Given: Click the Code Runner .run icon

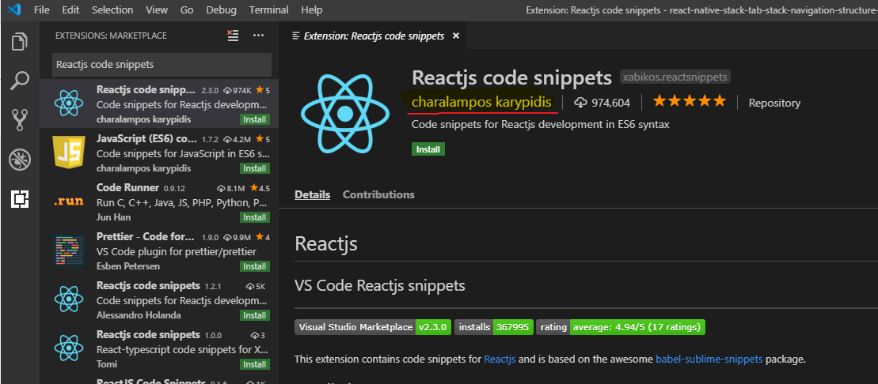Looking at the screenshot, I should (x=69, y=201).
